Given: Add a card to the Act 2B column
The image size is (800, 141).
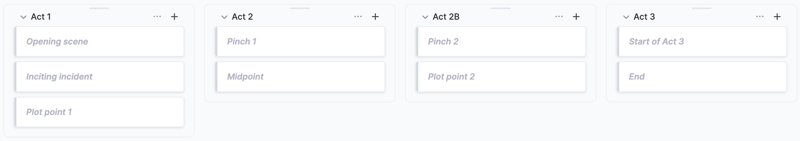Looking at the screenshot, I should coord(576,17).
